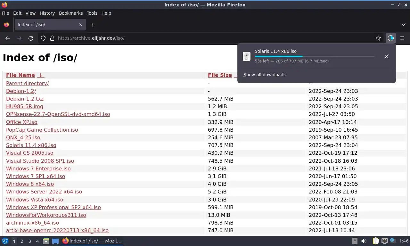Screen dimensions: 410x246
Task: Open the Debian-1.2/ folder link
Action: click(x=21, y=91)
